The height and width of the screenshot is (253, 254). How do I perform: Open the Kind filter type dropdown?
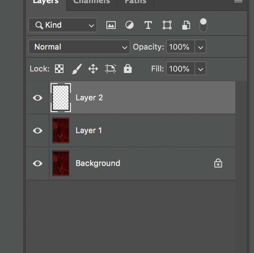point(63,25)
